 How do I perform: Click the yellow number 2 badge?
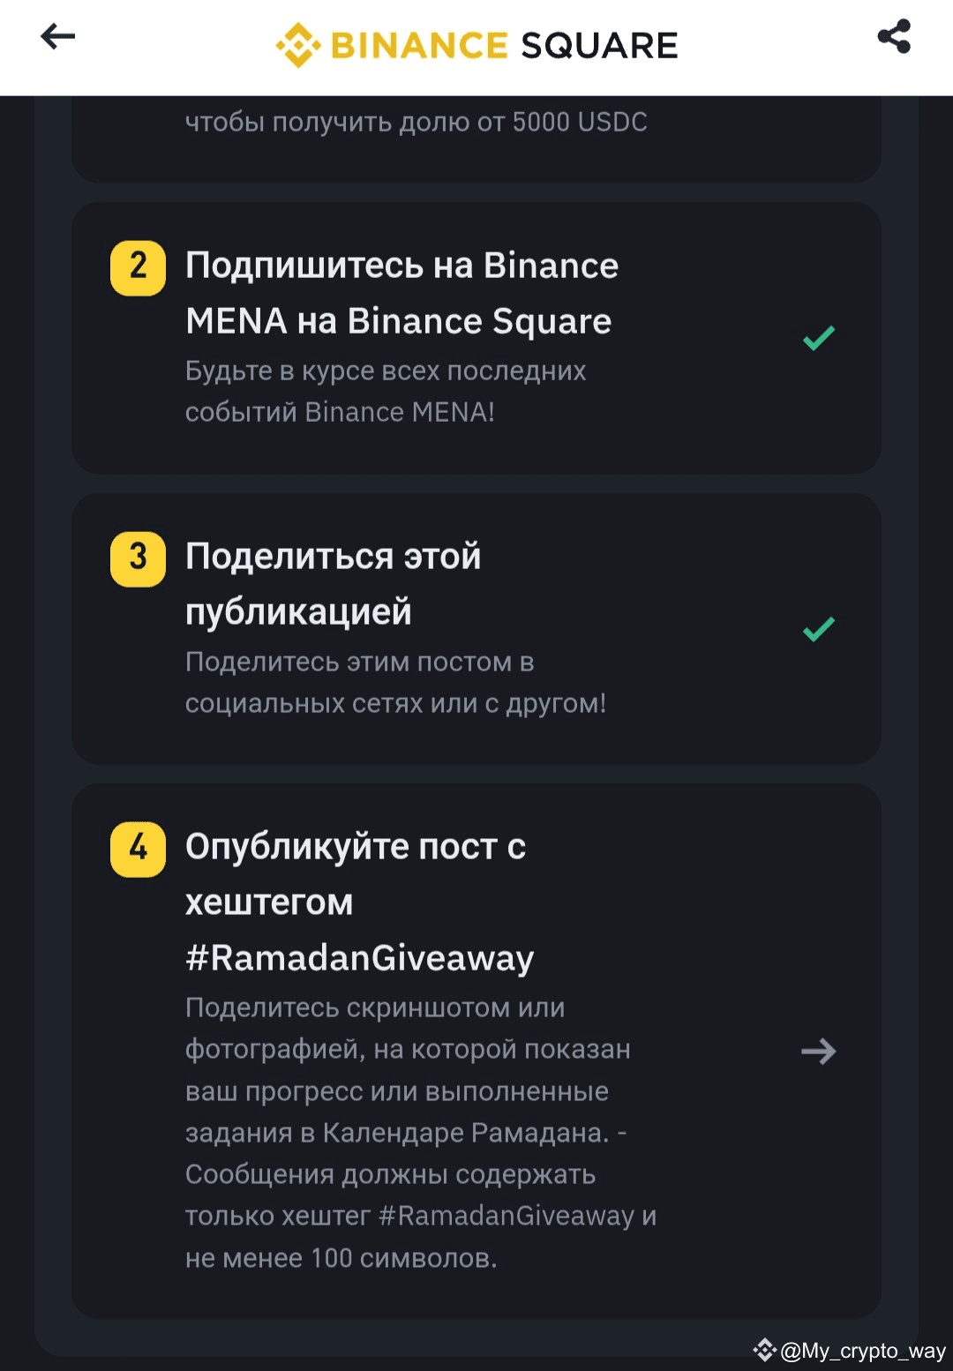(138, 267)
